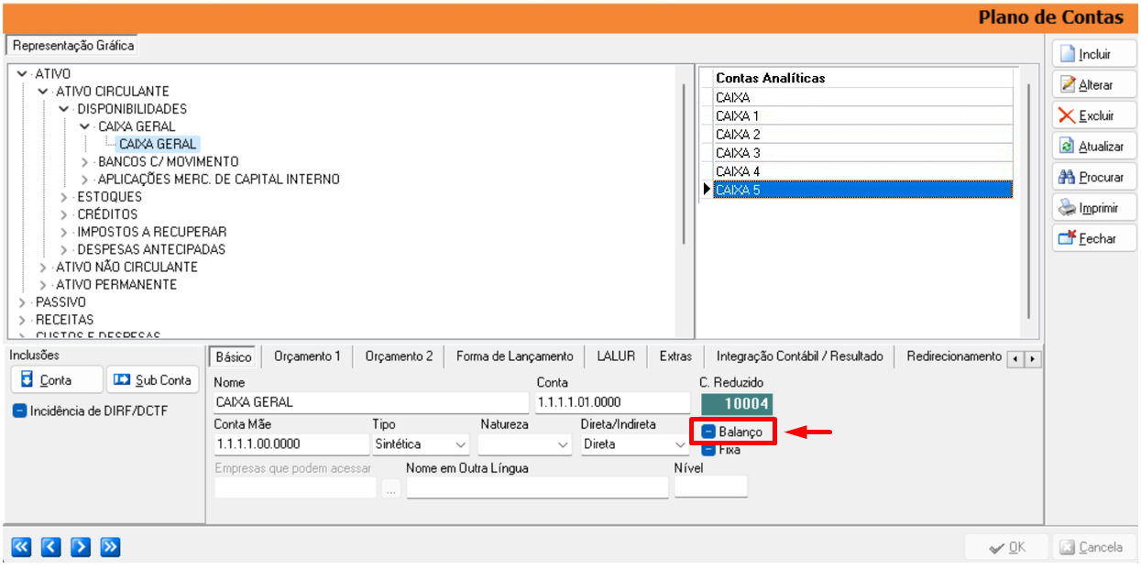Toggle Incidência de DIRF/DCTF checkbox
The image size is (1141, 569).
(20, 411)
